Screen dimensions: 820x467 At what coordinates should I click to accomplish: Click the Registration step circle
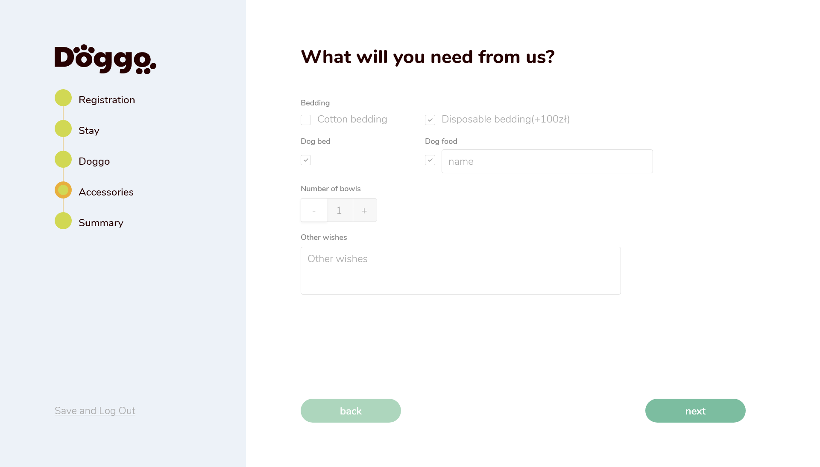pos(63,98)
